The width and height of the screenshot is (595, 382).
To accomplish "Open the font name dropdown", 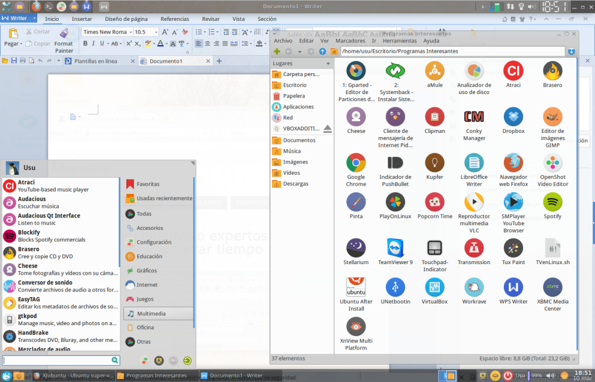I will click(x=131, y=32).
